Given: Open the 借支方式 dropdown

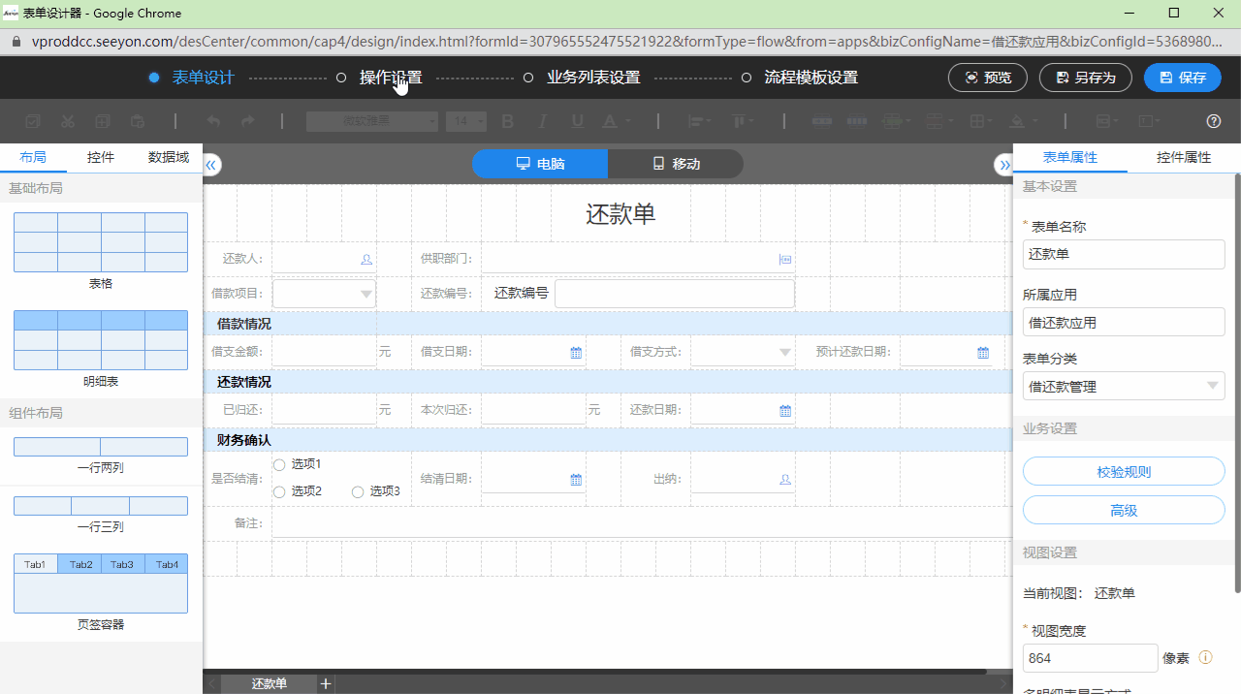Looking at the screenshot, I should pyautogui.click(x=743, y=352).
